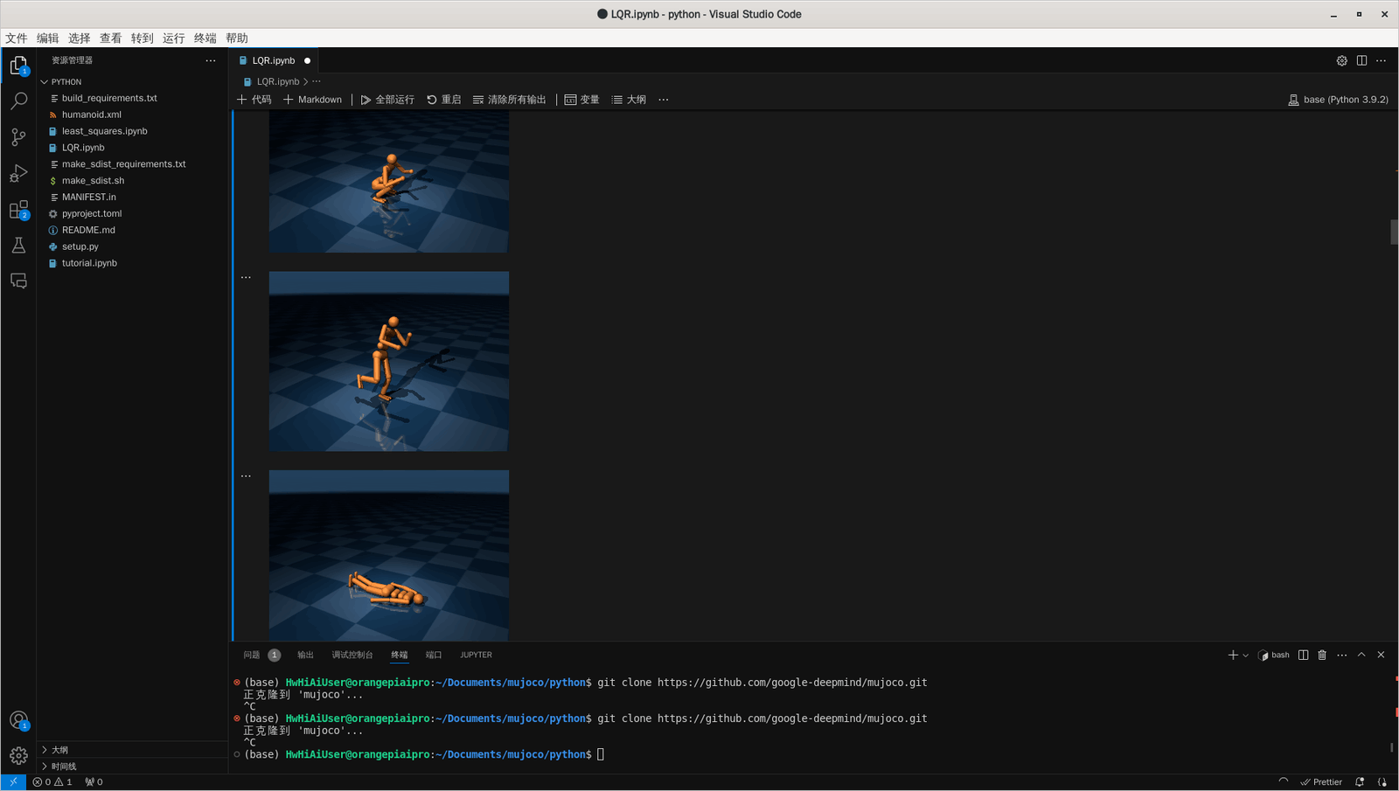The image size is (1399, 791).
Task: Add a new code cell
Action: pyautogui.click(x=254, y=100)
